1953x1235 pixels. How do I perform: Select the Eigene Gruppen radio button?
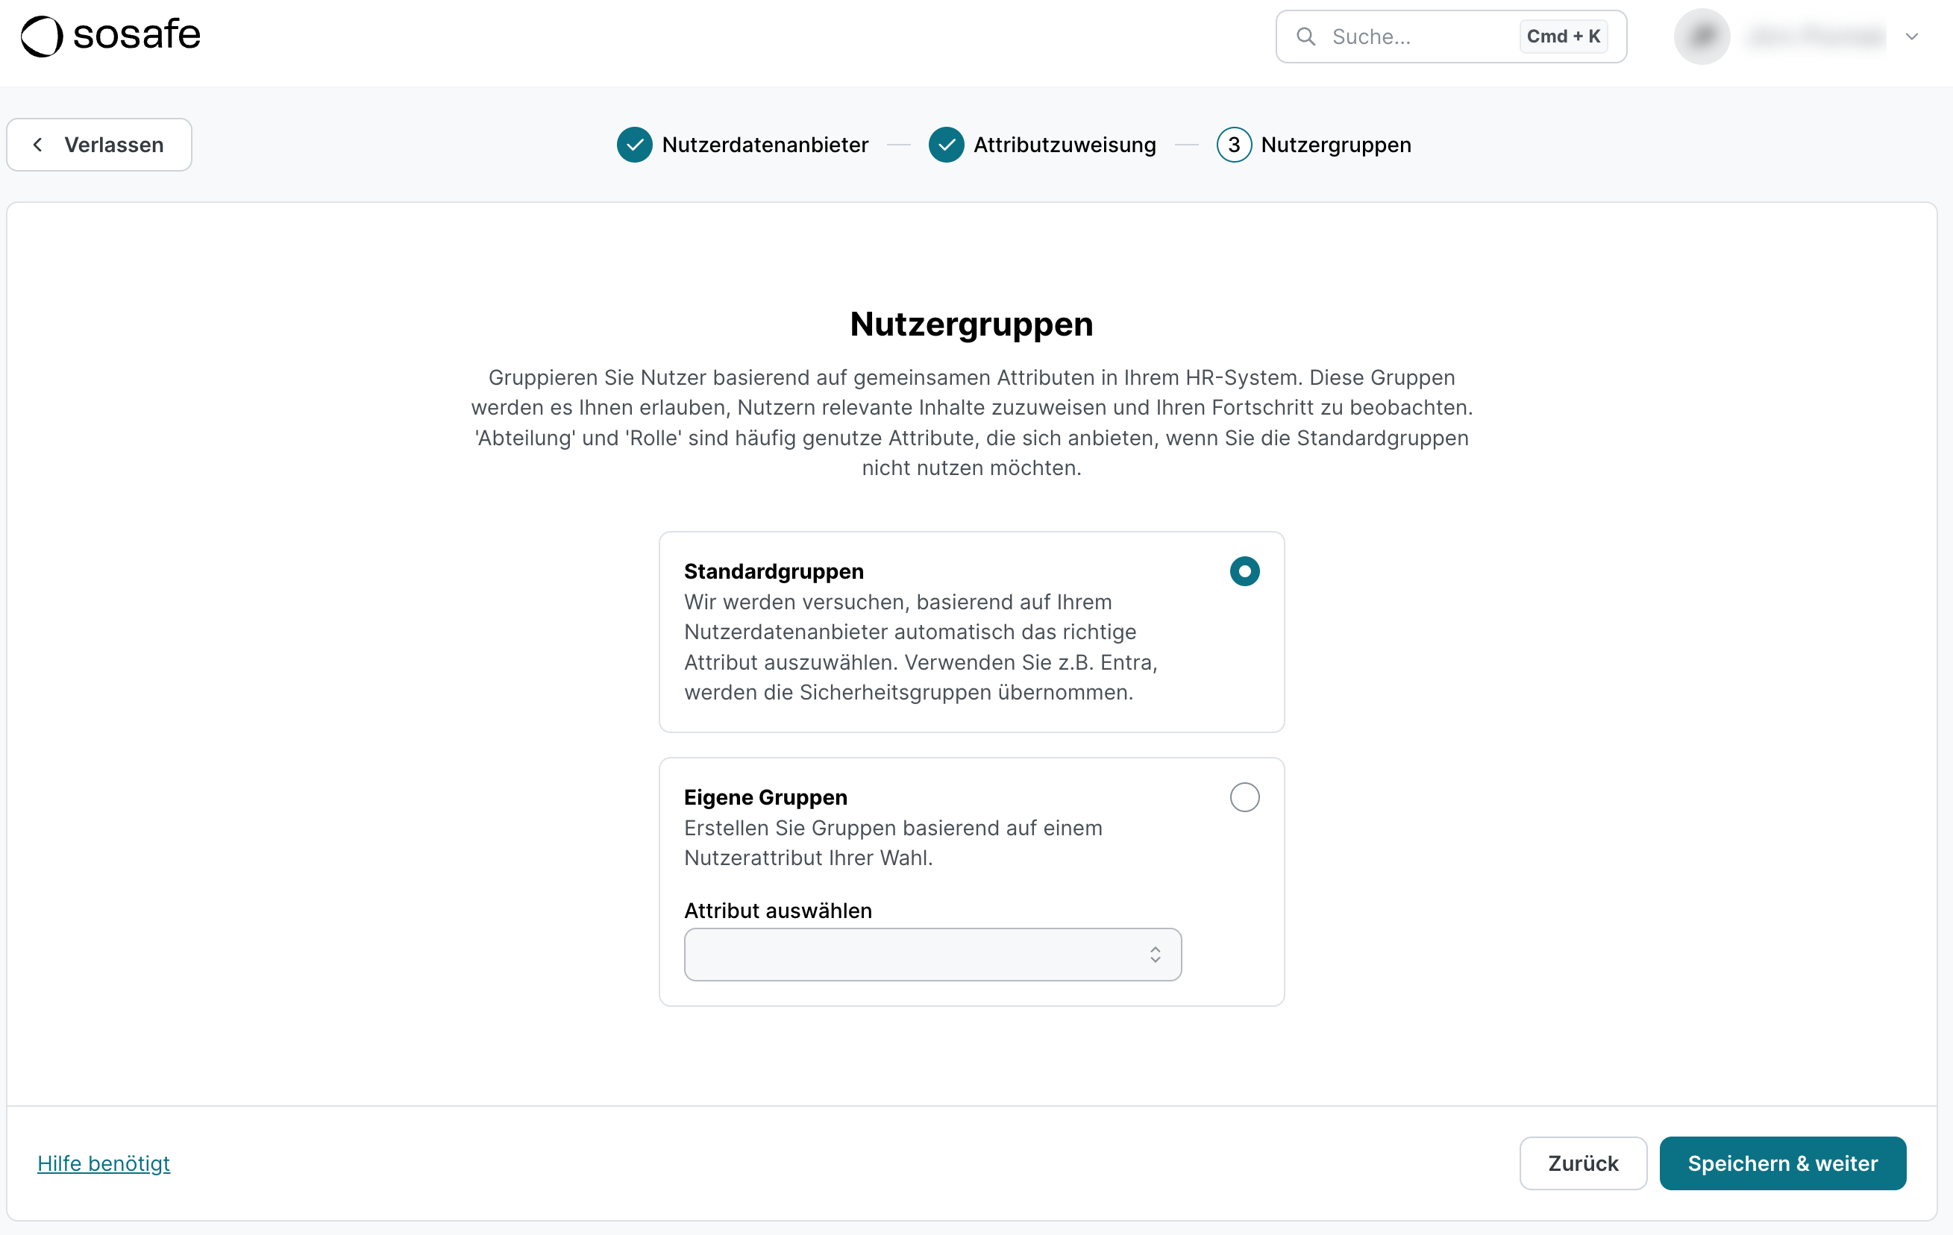click(x=1244, y=797)
